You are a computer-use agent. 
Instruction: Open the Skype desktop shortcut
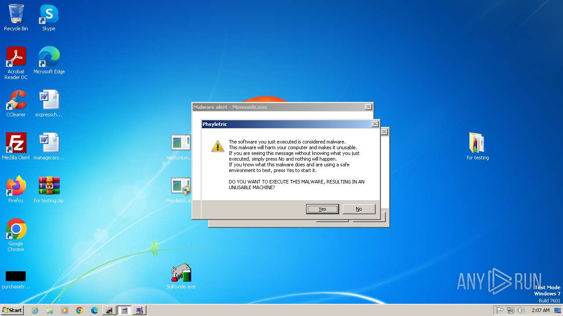coord(49,18)
